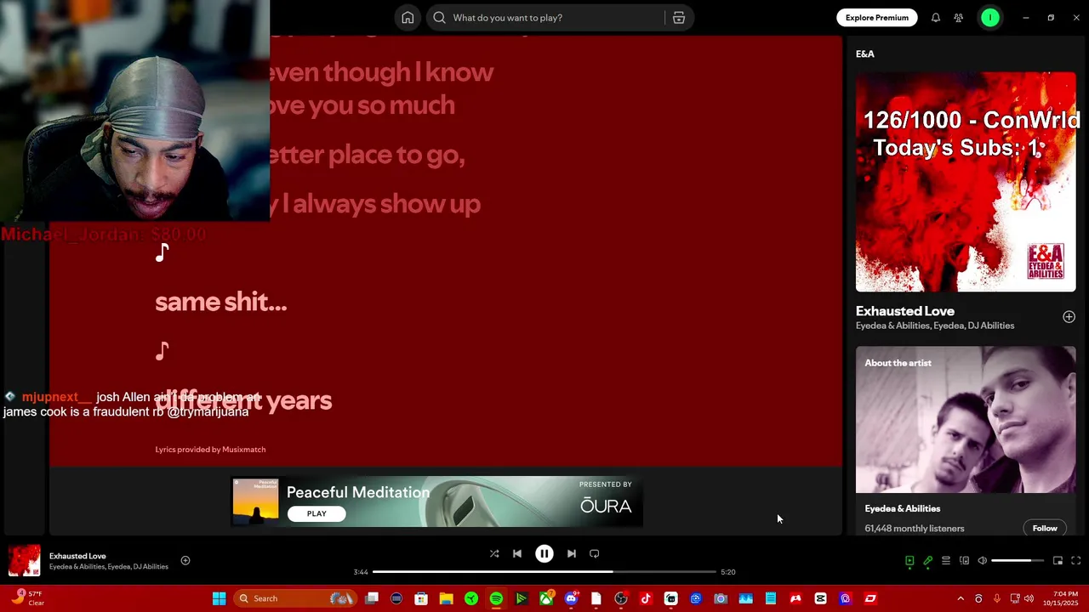Image resolution: width=1089 pixels, height=612 pixels.
Task: Enter full screen mode
Action: [1076, 561]
